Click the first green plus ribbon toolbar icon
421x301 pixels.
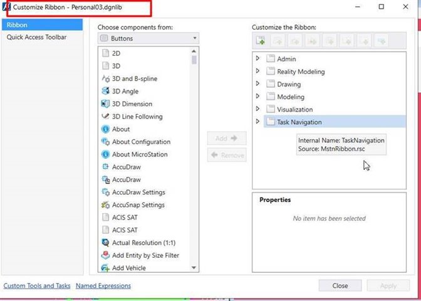click(261, 41)
